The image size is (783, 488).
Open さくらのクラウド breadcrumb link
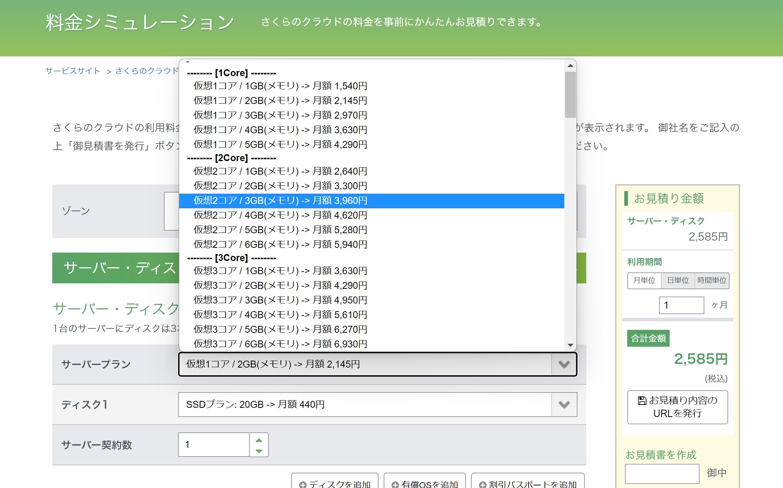147,71
